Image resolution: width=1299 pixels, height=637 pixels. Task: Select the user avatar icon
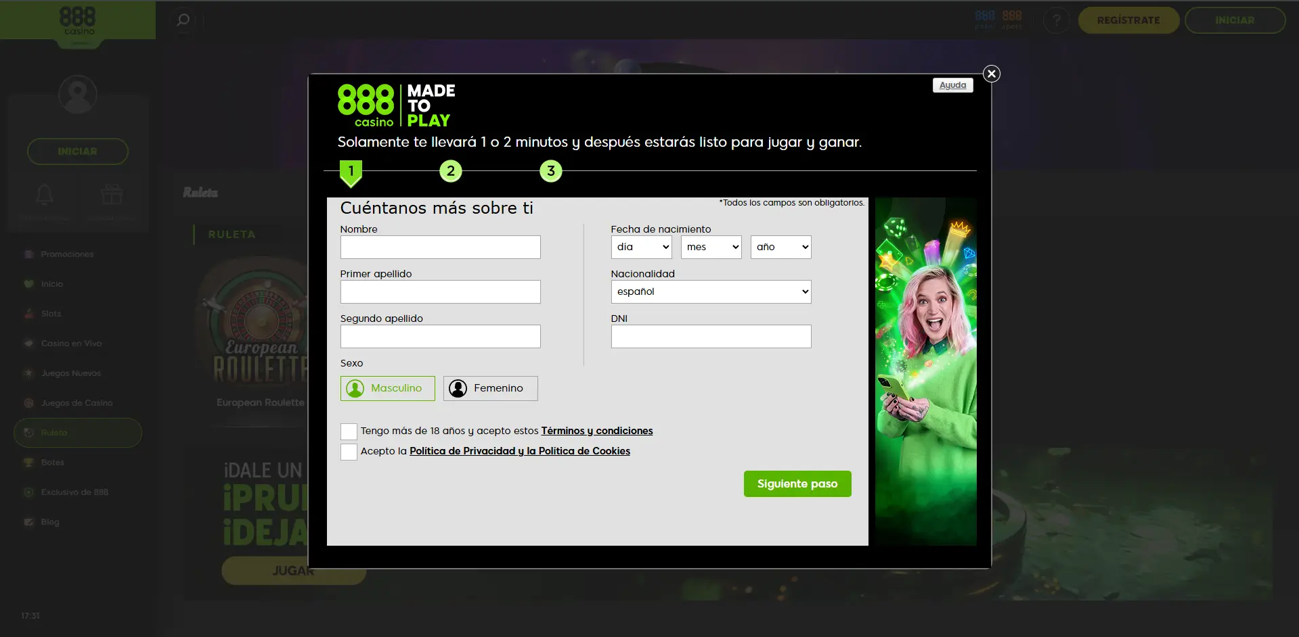pyautogui.click(x=77, y=94)
